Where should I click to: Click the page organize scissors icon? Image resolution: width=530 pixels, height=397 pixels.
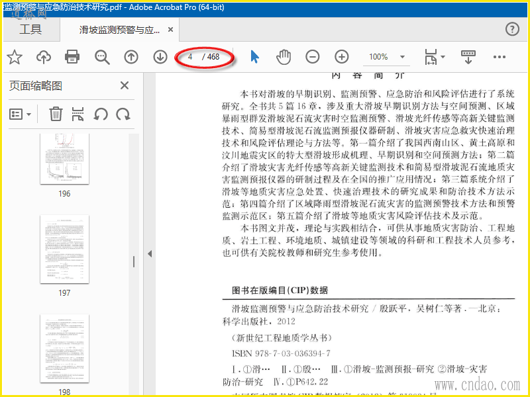coord(78,114)
